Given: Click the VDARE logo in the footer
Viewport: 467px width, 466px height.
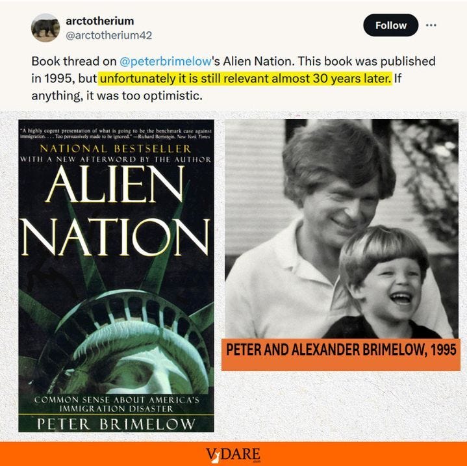Looking at the screenshot, I should coord(233,455).
